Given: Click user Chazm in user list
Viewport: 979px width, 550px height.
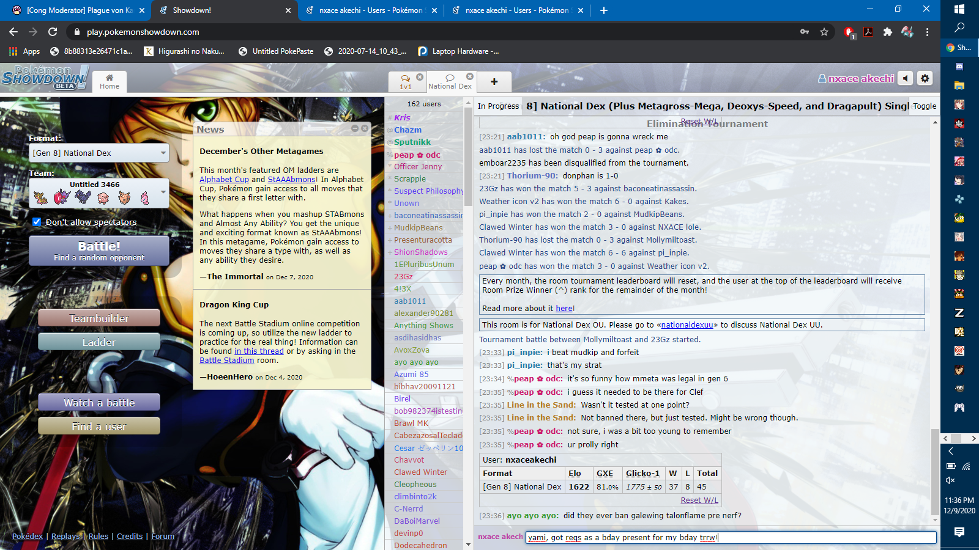Looking at the screenshot, I should tap(408, 130).
